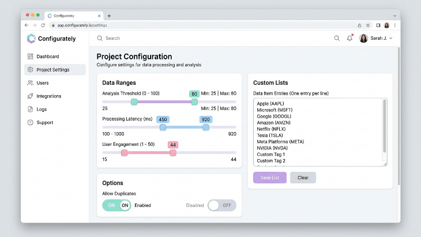Click the Analysis Threshold upper handle at 80

(x=194, y=101)
